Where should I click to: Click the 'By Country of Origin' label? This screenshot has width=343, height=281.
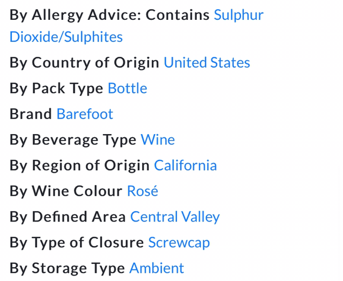[x=84, y=63]
